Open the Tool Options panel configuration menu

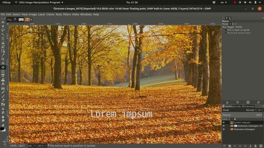(263, 18)
